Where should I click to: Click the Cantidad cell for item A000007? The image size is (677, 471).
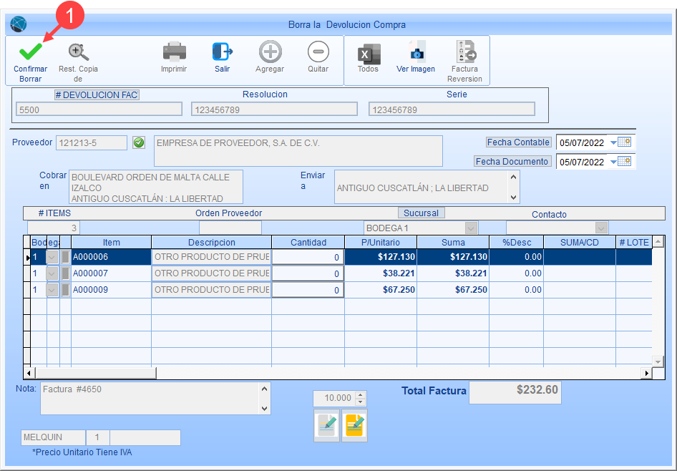[308, 273]
